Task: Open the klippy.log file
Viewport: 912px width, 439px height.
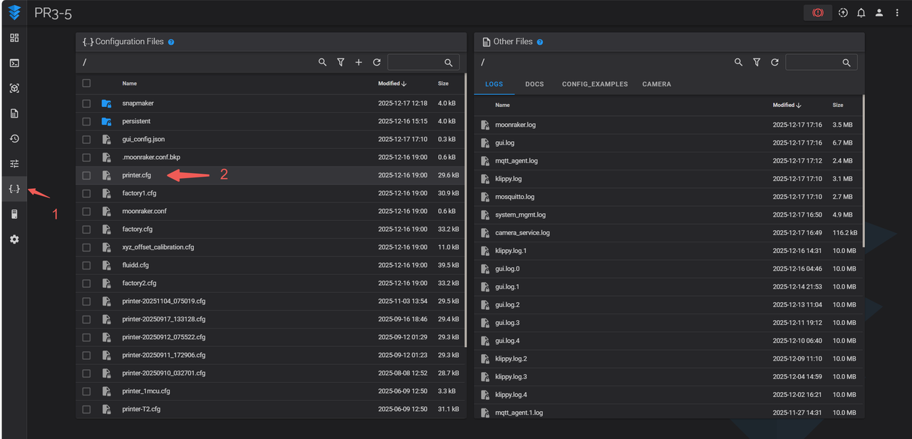Action: pyautogui.click(x=508, y=179)
